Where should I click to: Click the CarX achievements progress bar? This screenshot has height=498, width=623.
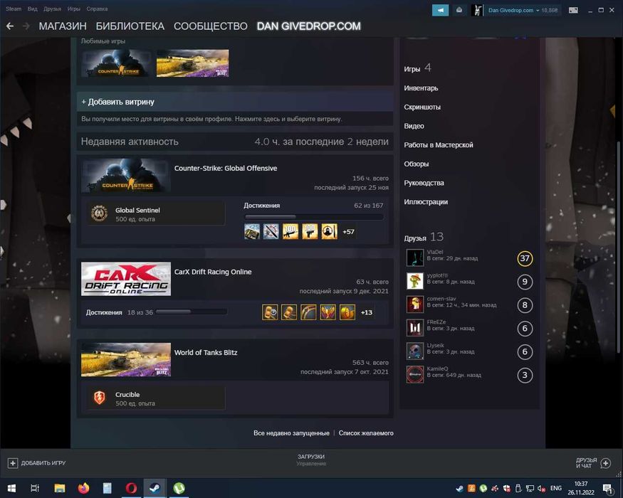191,312
